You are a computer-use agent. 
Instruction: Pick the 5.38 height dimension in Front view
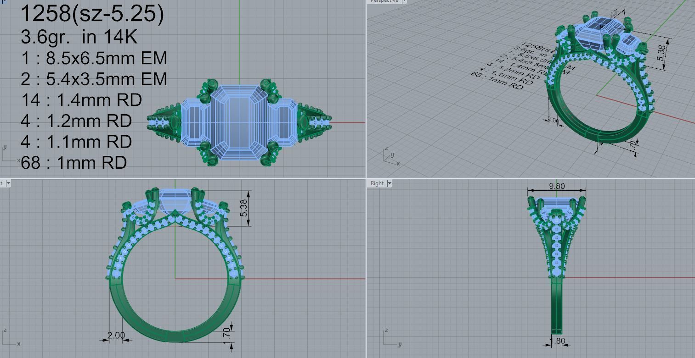[x=244, y=208]
